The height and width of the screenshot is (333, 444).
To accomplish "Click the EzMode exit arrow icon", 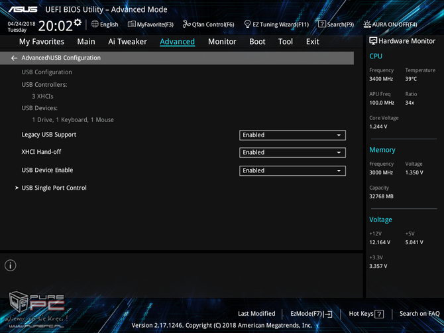I will pos(328,314).
